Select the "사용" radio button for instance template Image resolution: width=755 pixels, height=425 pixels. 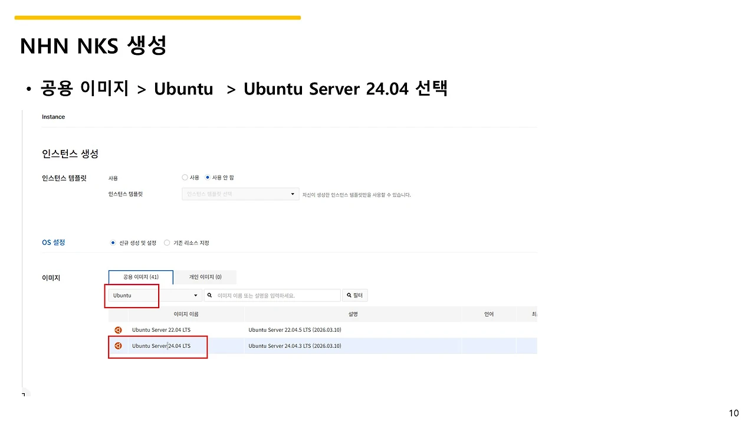pyautogui.click(x=185, y=177)
